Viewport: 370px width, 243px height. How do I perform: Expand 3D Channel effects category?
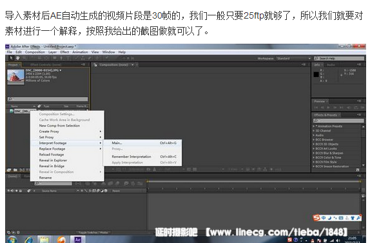[x=314, y=130]
